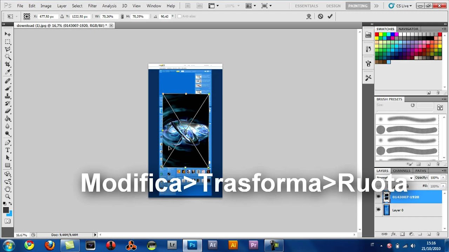
Task: Select the Hand tool
Action: pos(8,189)
